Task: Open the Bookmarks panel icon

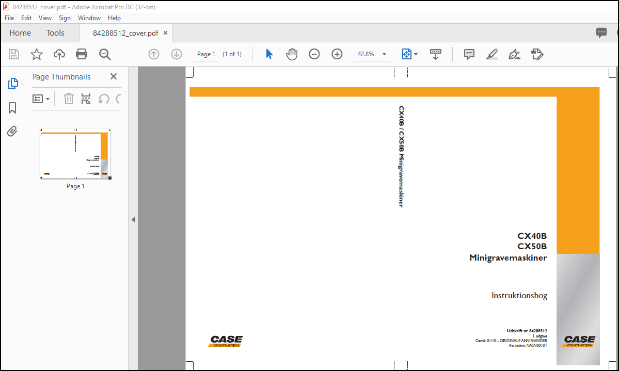Action: click(12, 108)
